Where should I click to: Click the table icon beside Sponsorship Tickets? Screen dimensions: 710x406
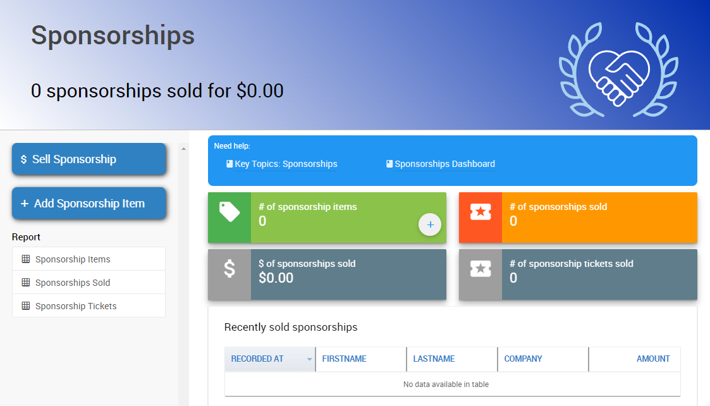click(26, 306)
